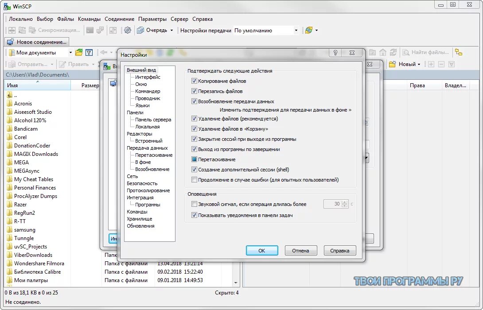
Task: Open the console terminal icon in toolbar
Action: 90,30
